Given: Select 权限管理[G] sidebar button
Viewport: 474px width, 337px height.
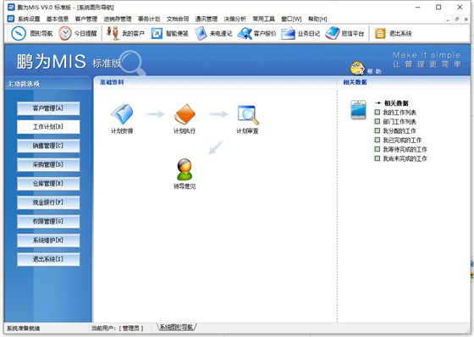Looking at the screenshot, I should (48, 222).
